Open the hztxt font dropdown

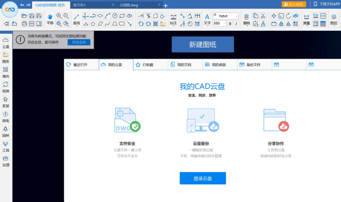click(x=226, y=16)
